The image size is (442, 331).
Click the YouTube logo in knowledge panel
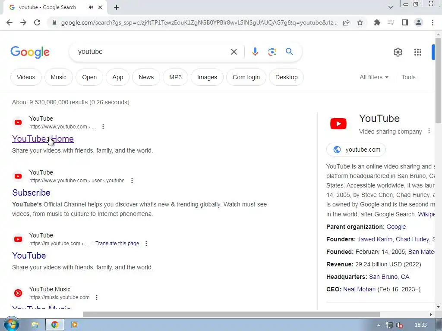click(x=338, y=124)
